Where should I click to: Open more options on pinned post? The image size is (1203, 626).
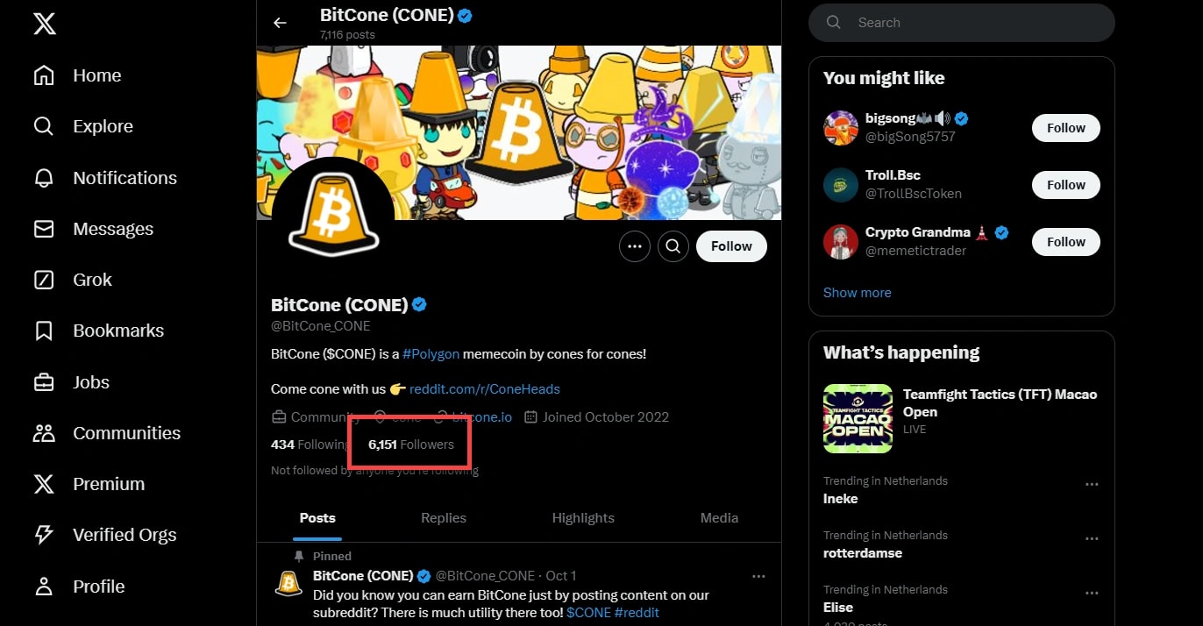[x=758, y=576]
